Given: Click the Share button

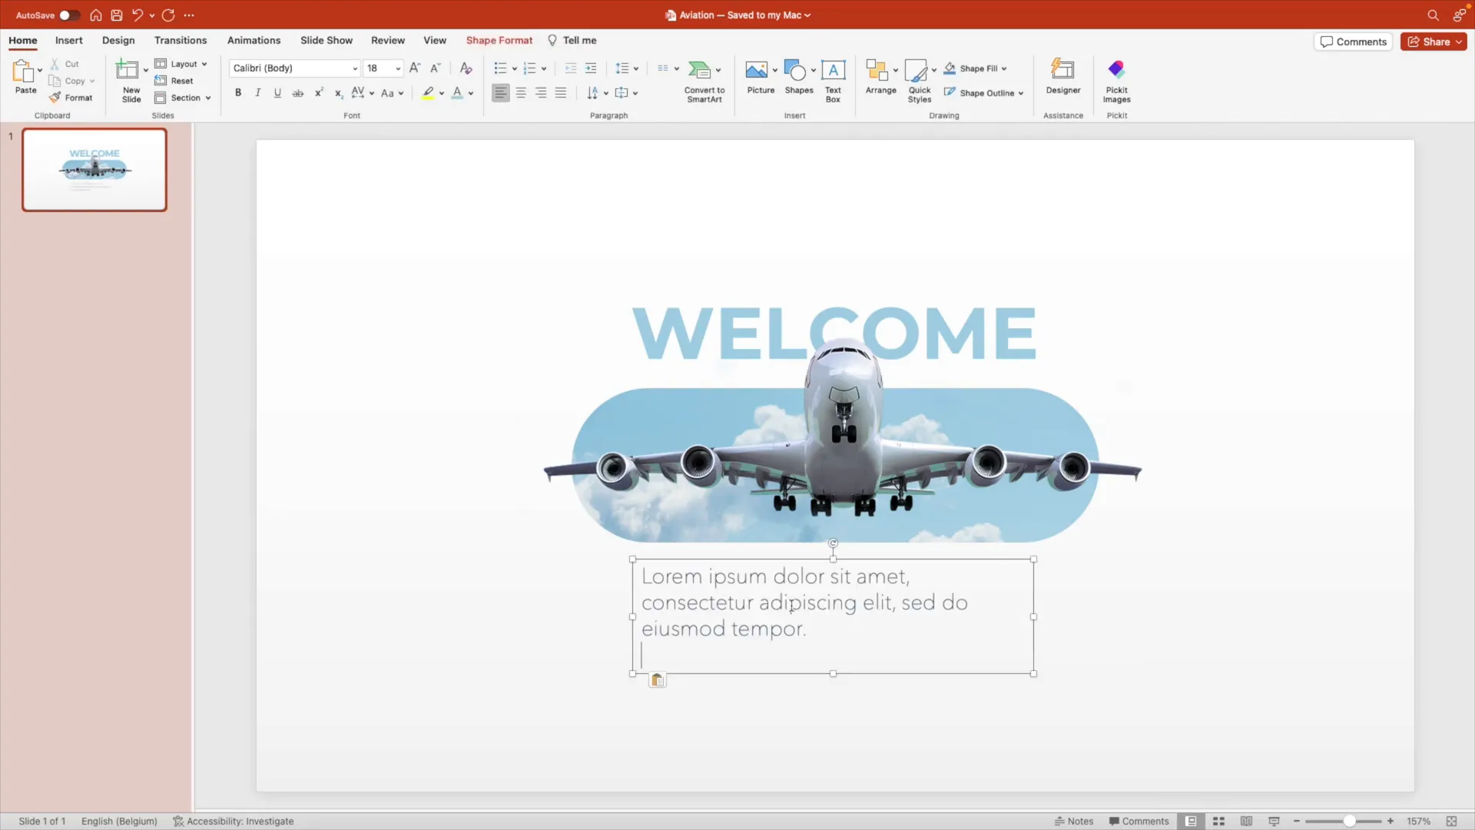Looking at the screenshot, I should click(1434, 41).
